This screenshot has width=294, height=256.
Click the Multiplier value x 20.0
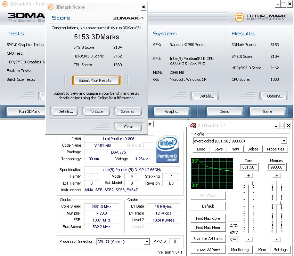click(101, 213)
